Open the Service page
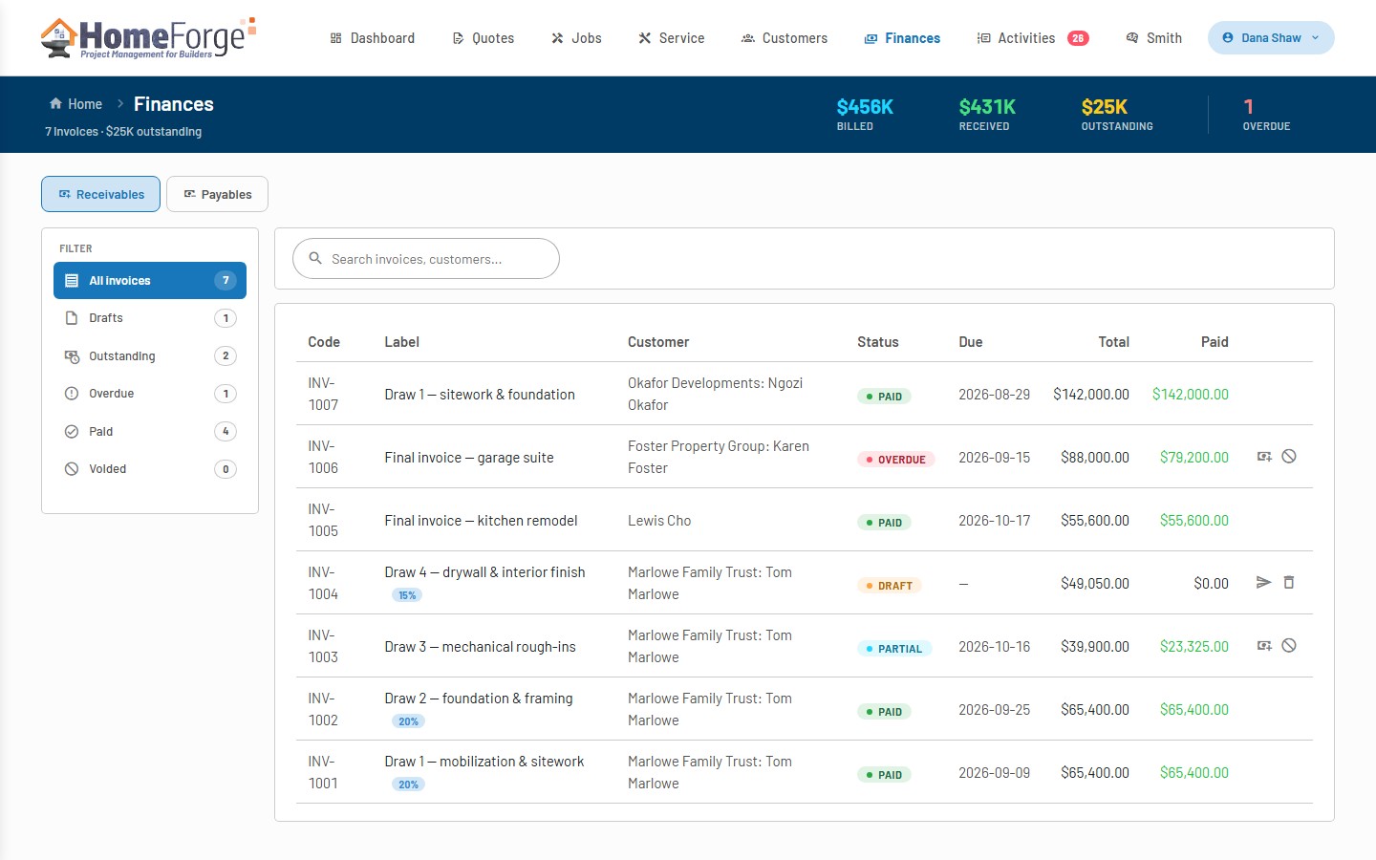Viewport: 1376px width, 860px height. tap(672, 38)
